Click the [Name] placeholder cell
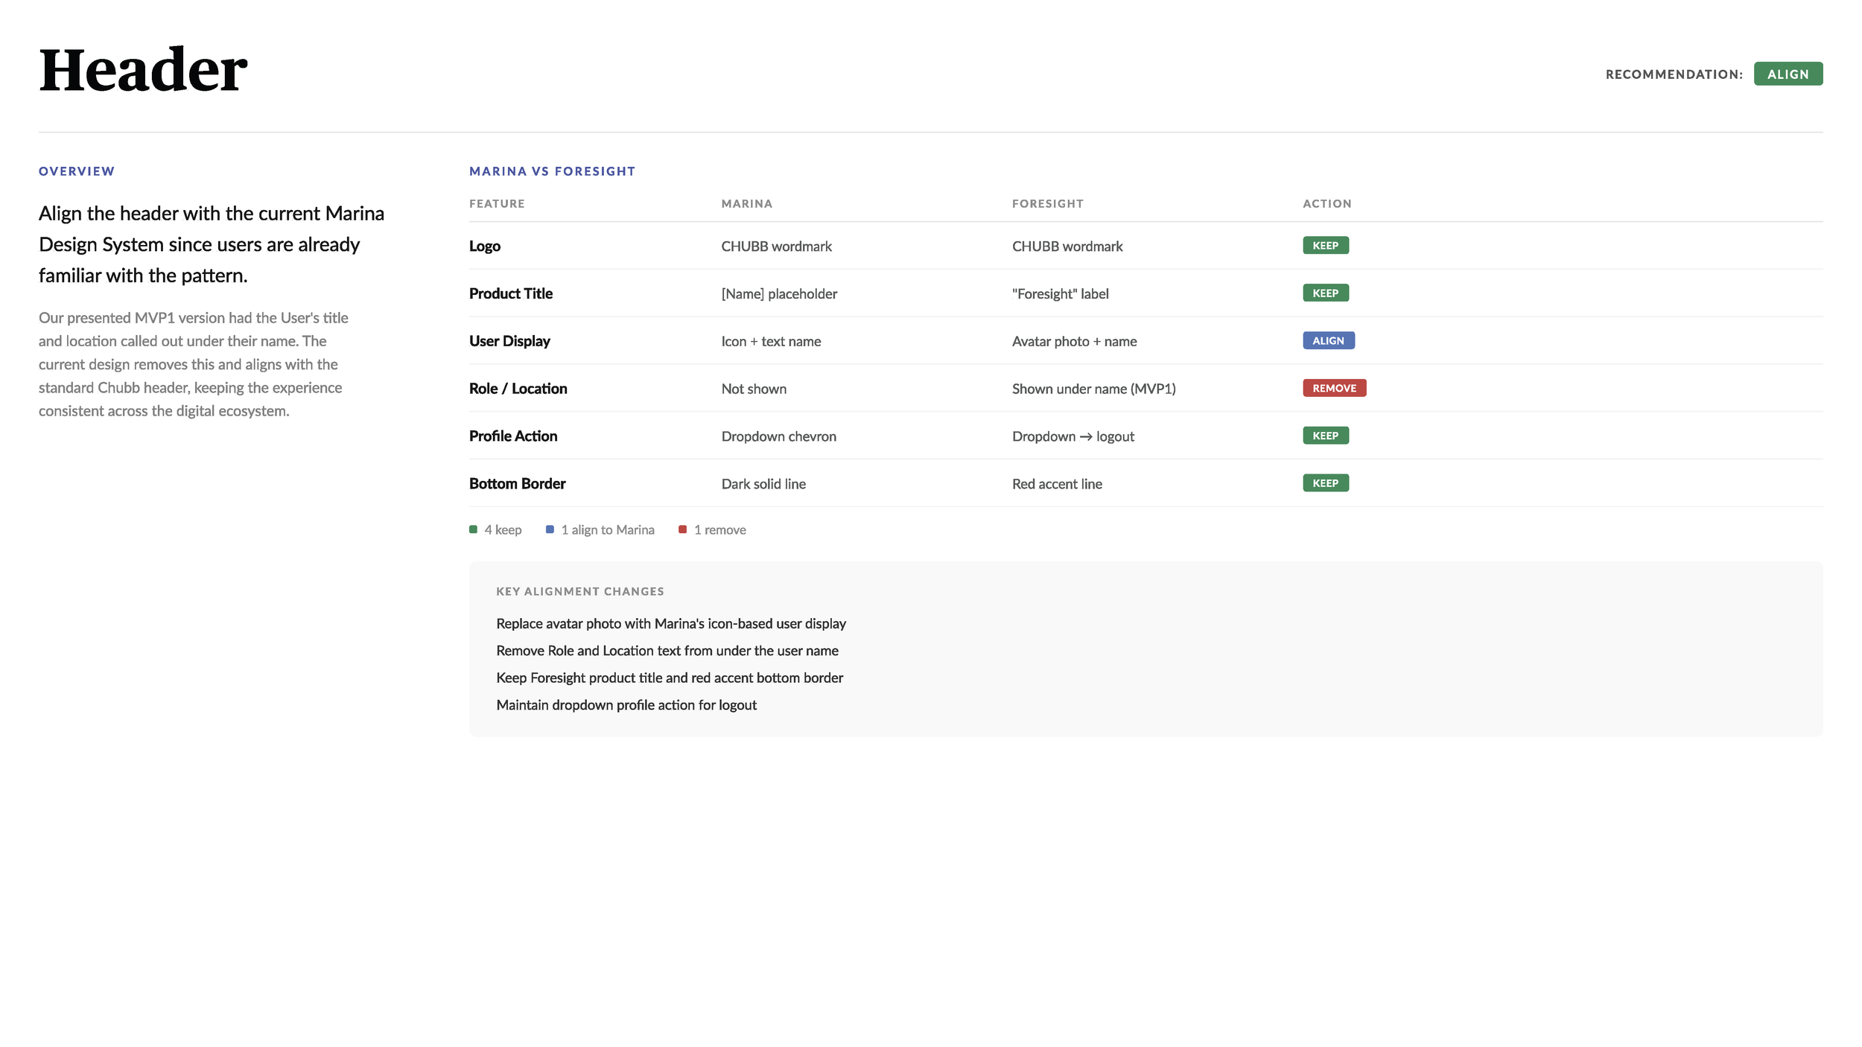1862x1047 pixels. pos(779,294)
